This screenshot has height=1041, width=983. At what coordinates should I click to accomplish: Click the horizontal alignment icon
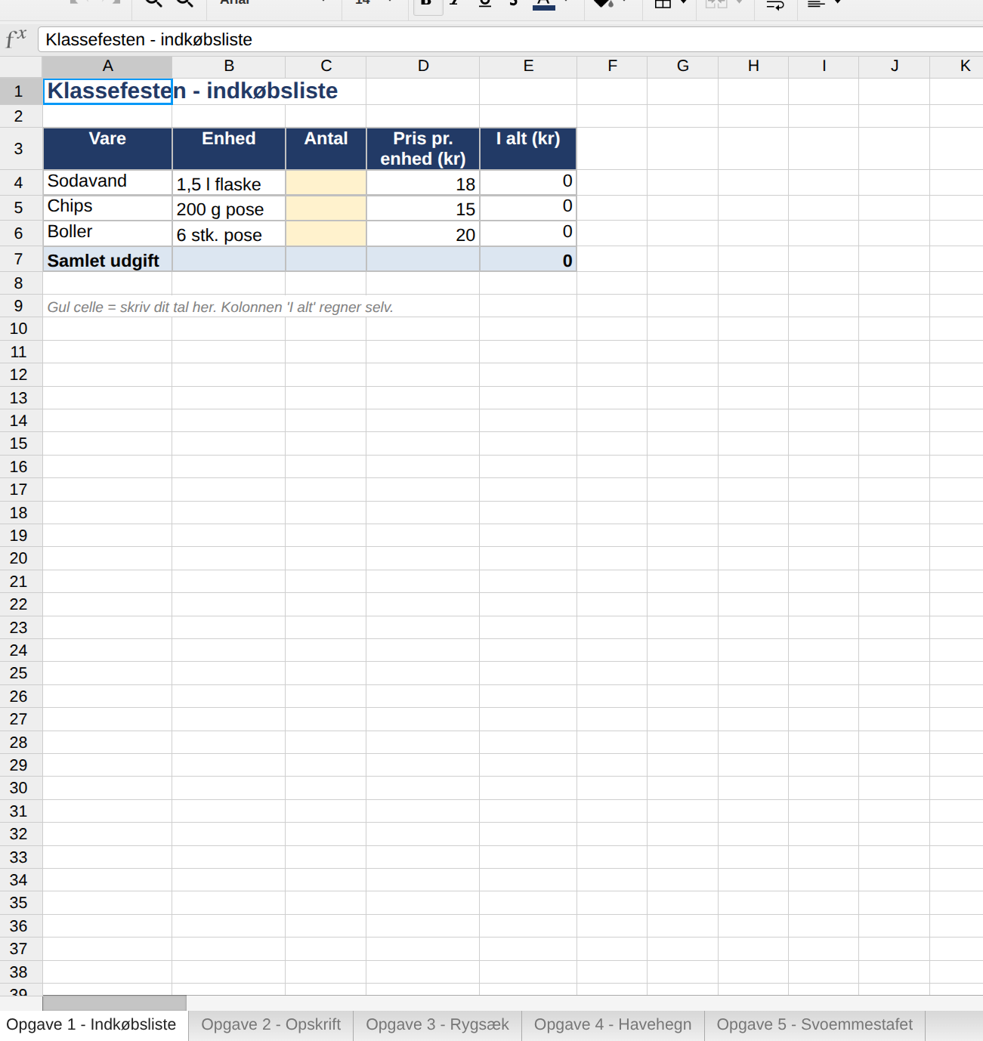coord(816,3)
